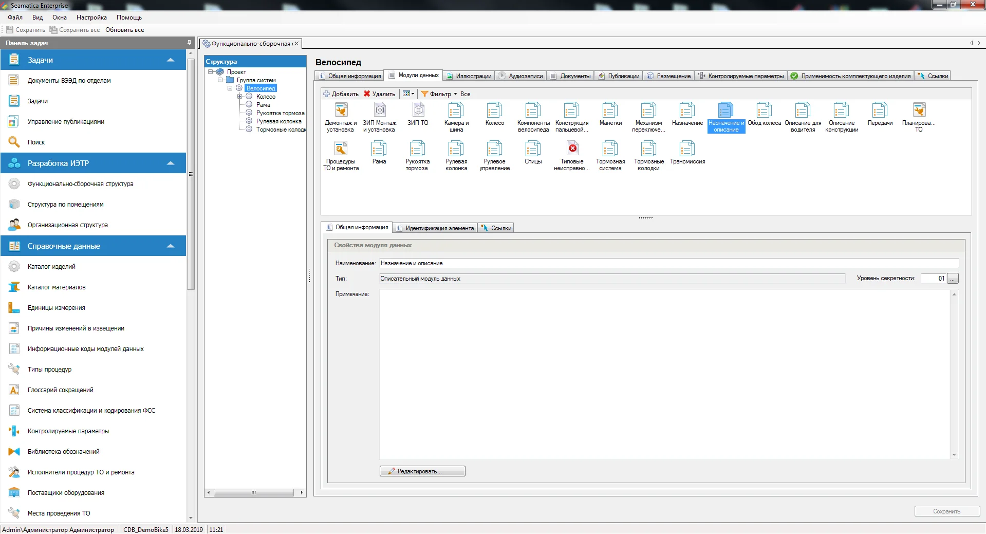Switch to the Публикации tab
This screenshot has height=534, width=986.
pyautogui.click(x=619, y=76)
